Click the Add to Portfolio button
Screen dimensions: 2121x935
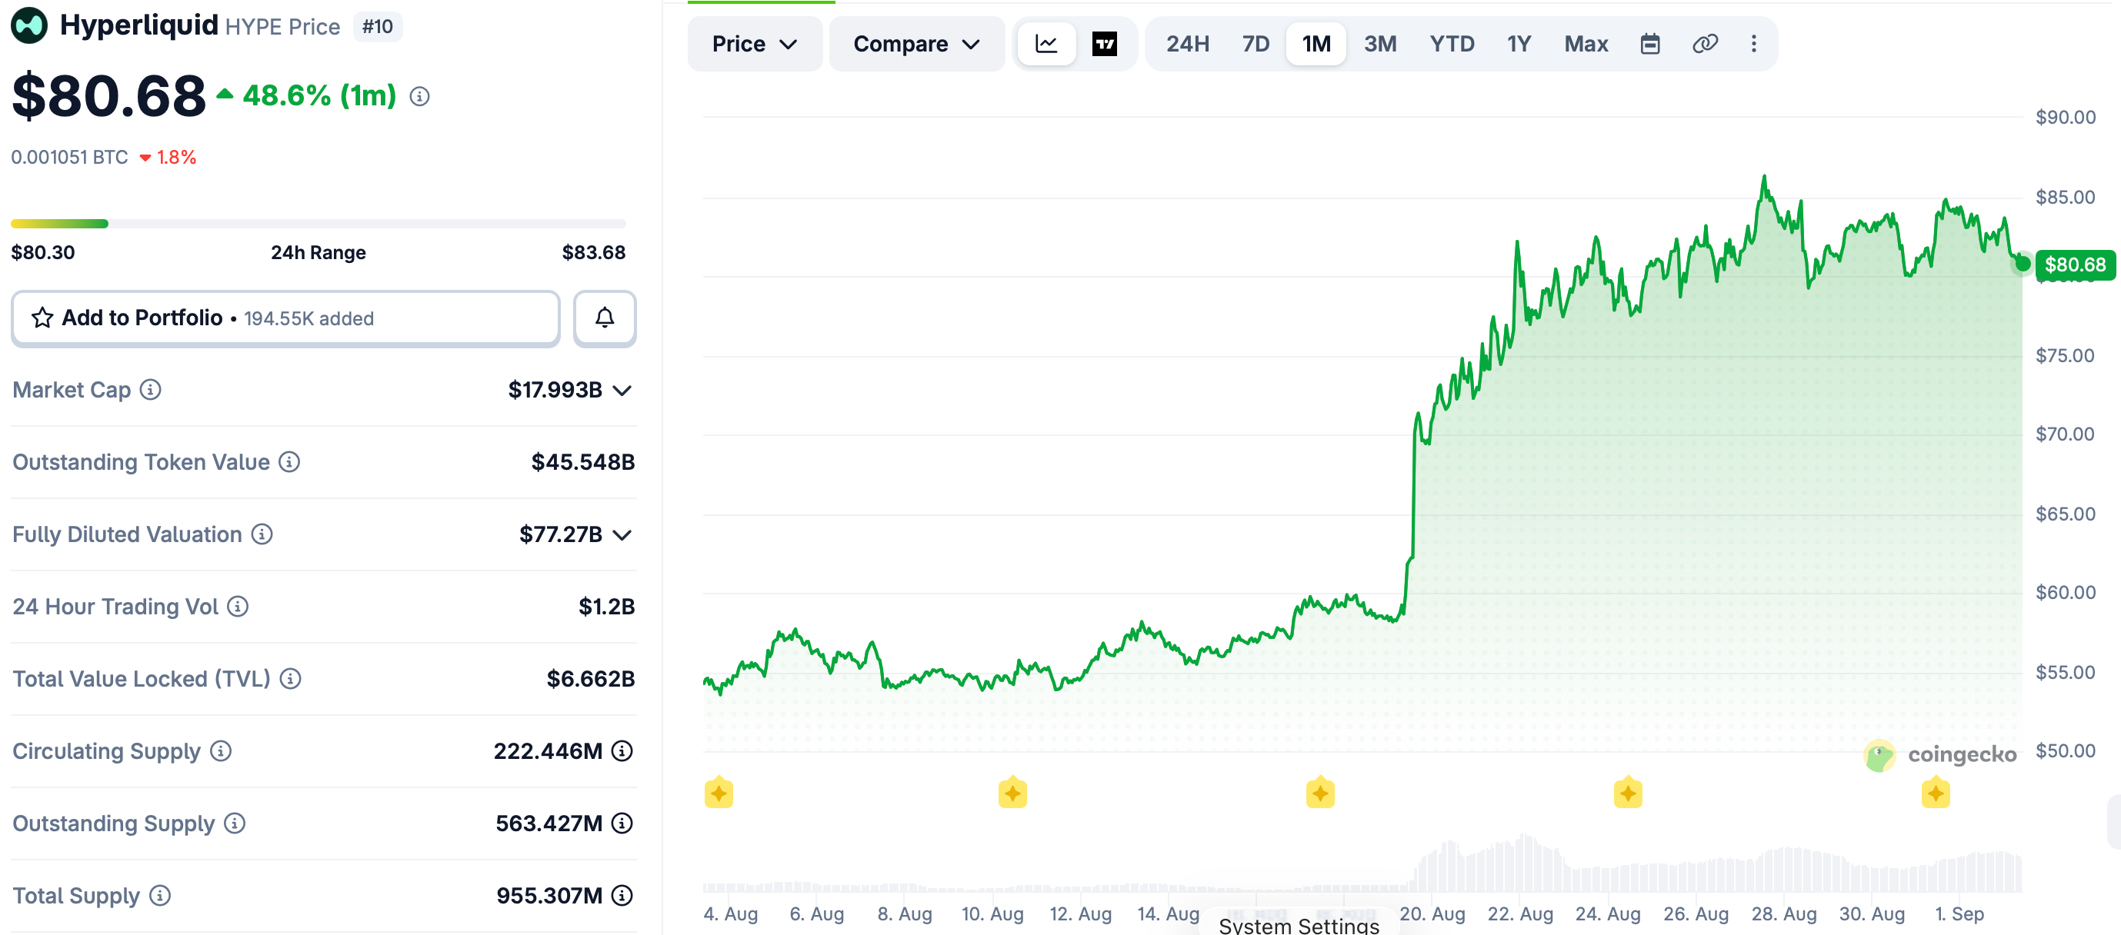[285, 318]
